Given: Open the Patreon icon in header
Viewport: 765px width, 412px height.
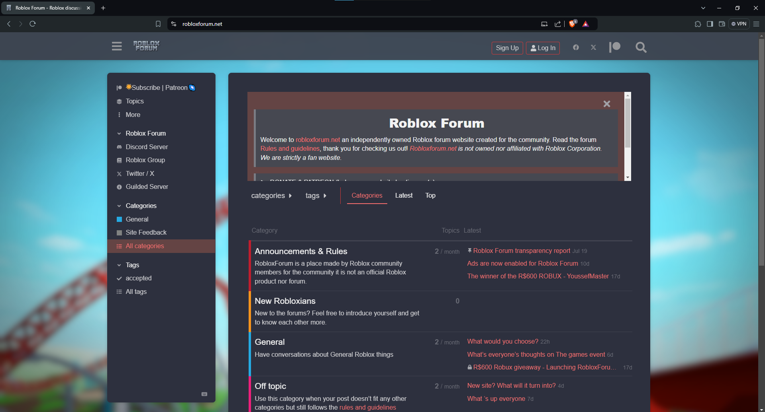Looking at the screenshot, I should pyautogui.click(x=615, y=47).
